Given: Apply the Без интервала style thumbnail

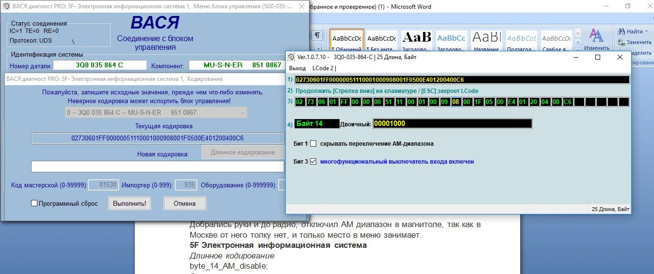Looking at the screenshot, I should [381, 41].
